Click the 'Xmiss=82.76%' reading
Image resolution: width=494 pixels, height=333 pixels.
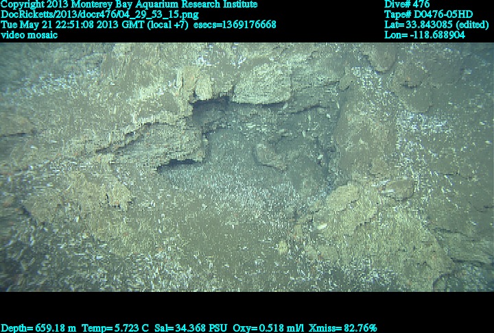point(343,328)
